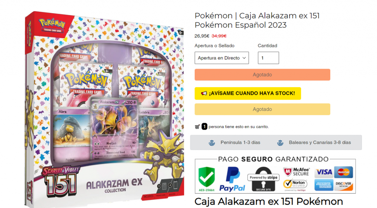Open the Apertura en Directo dropdown

click(x=222, y=58)
